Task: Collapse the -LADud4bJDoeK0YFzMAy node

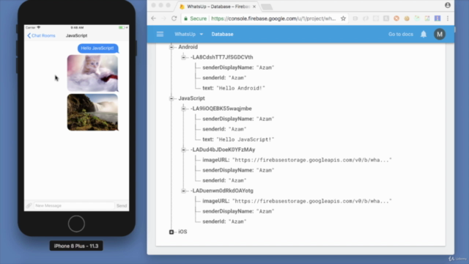Action: (183, 150)
